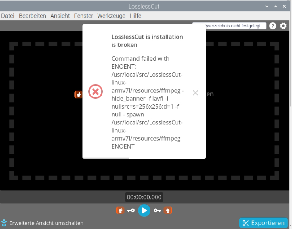Open help via the question mark icon
Image resolution: width=292 pixels, height=229 pixels.
pos(272,26)
